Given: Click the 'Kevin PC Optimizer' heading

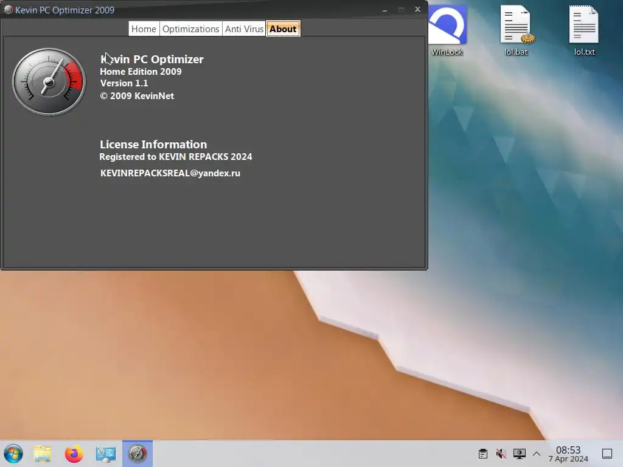Looking at the screenshot, I should [151, 59].
